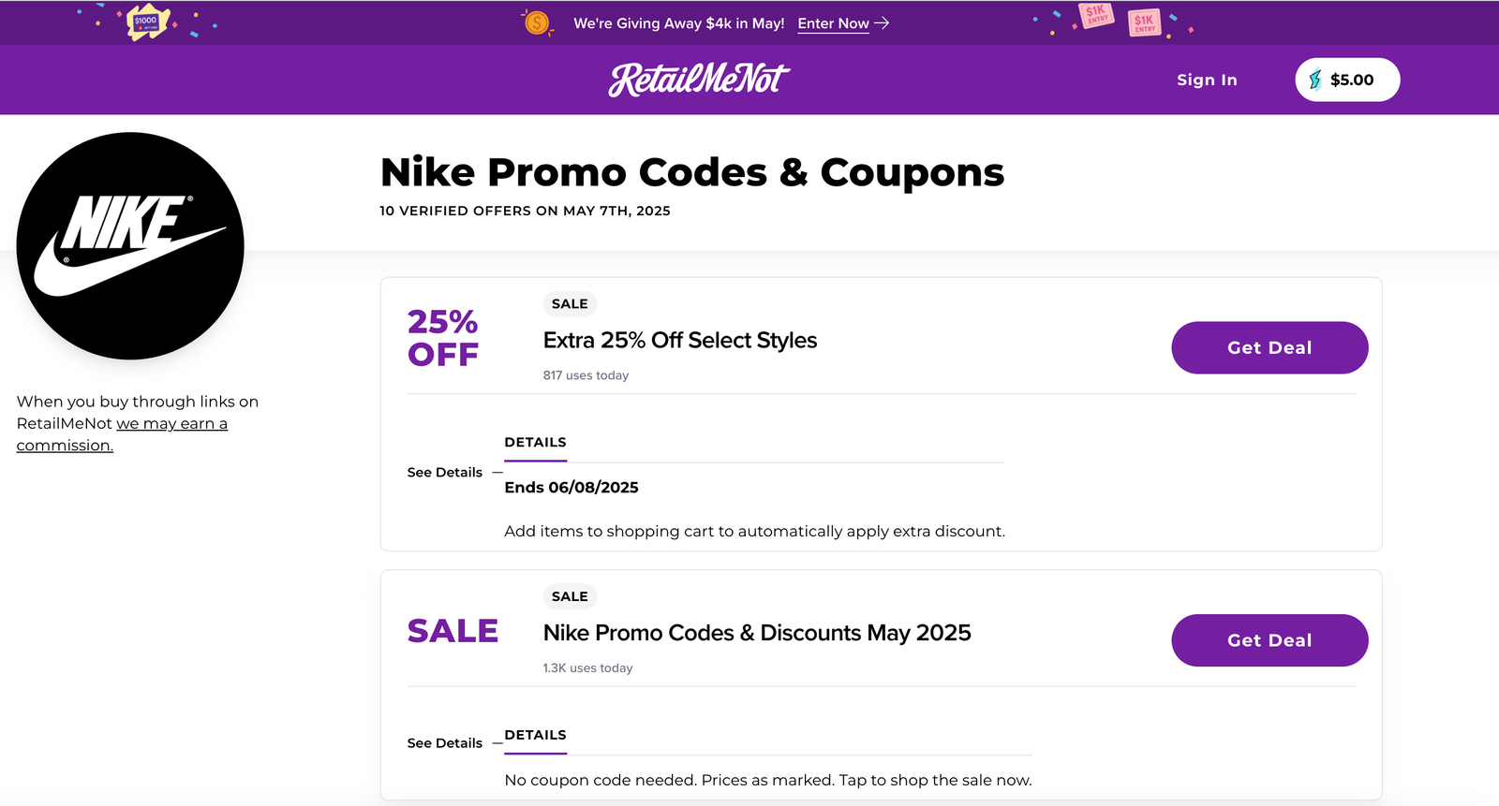Open Nike Promo Codes & Discounts May 2025 title
This screenshot has width=1499, height=806.
pos(757,634)
